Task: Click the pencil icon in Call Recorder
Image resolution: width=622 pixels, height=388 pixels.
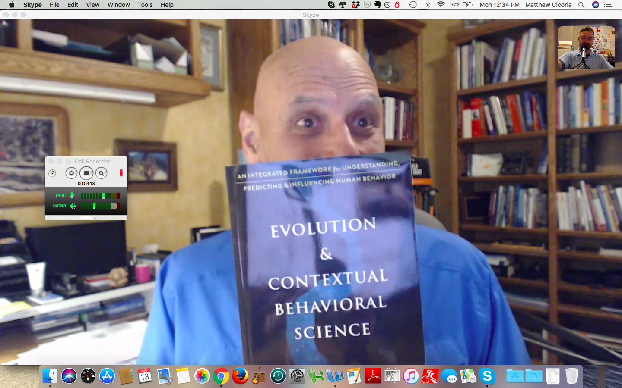Action: [52, 173]
